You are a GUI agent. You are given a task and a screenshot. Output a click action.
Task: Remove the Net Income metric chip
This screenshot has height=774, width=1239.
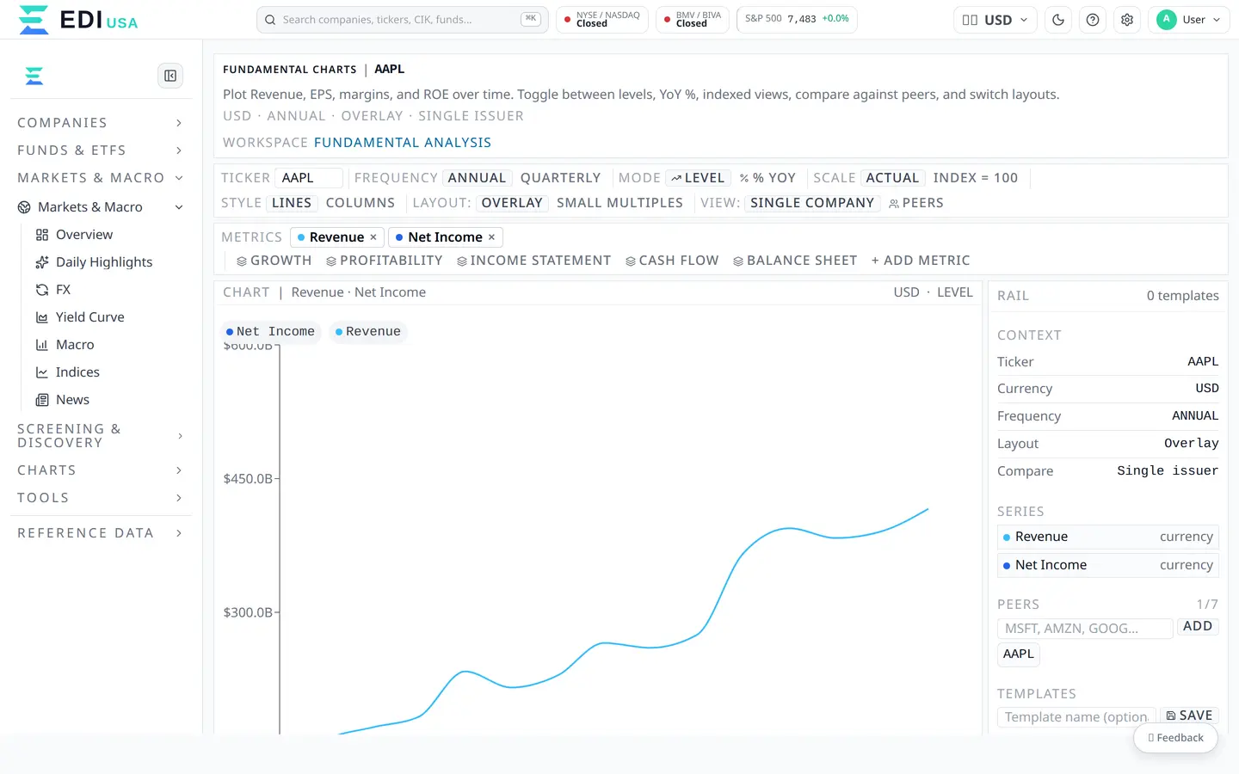(x=491, y=237)
